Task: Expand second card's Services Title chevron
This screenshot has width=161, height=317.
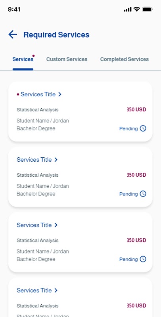Action: [56, 160]
